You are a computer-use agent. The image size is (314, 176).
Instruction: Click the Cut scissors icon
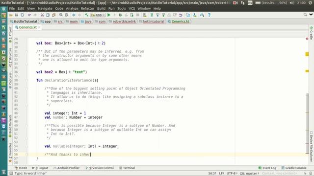pyautogui.click(x=42, y=15)
